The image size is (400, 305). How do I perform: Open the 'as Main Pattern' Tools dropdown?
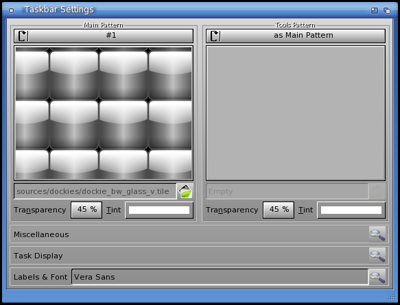coord(296,36)
